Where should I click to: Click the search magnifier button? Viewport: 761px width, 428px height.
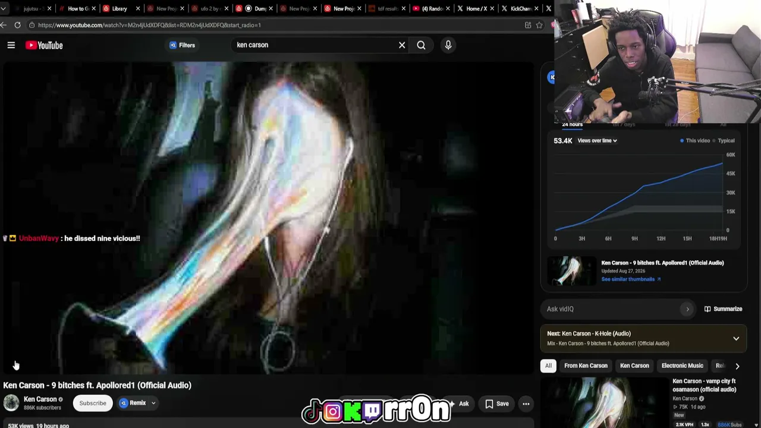421,45
